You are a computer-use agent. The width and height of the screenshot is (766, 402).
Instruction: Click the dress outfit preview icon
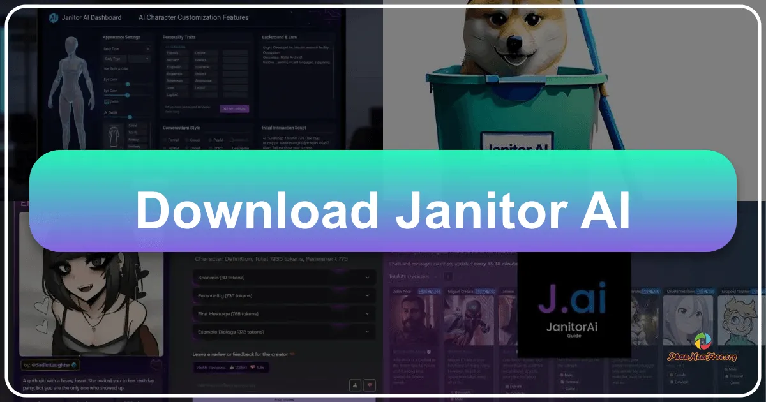(112, 136)
